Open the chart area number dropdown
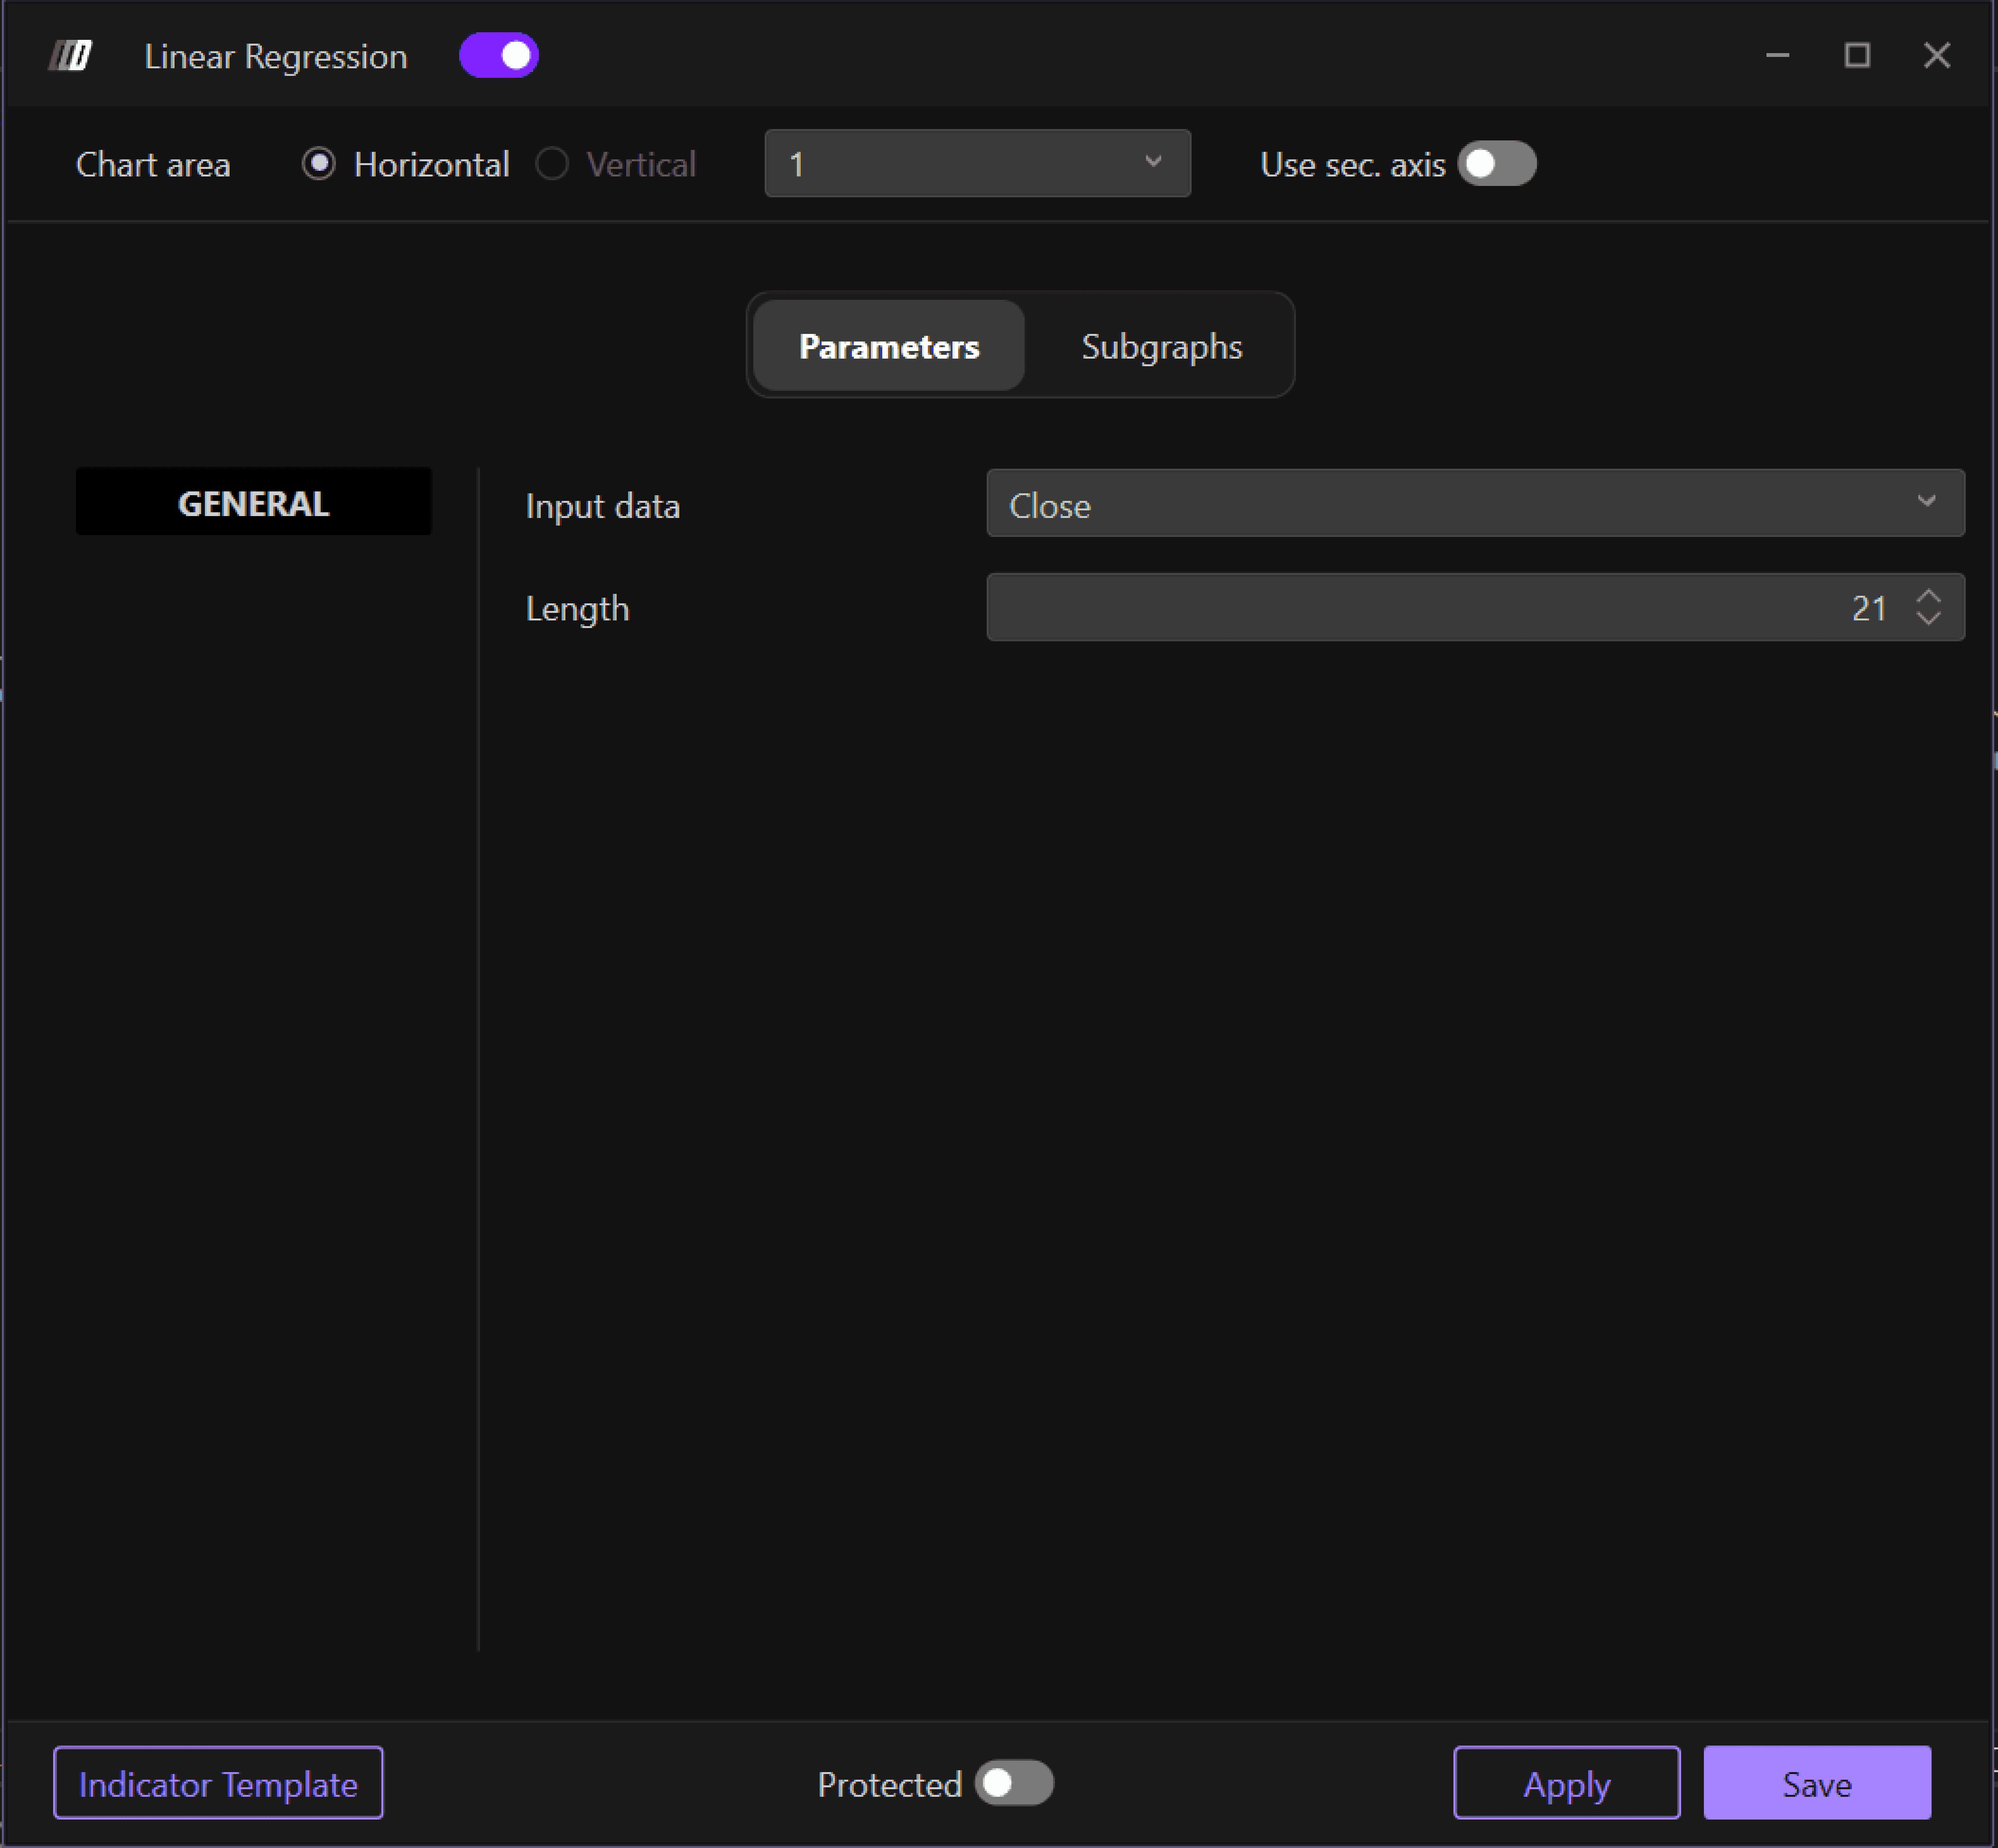Image resolution: width=1998 pixels, height=1848 pixels. [976, 164]
